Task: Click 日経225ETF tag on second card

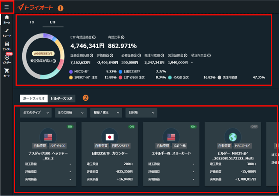Action: tap(120, 146)
